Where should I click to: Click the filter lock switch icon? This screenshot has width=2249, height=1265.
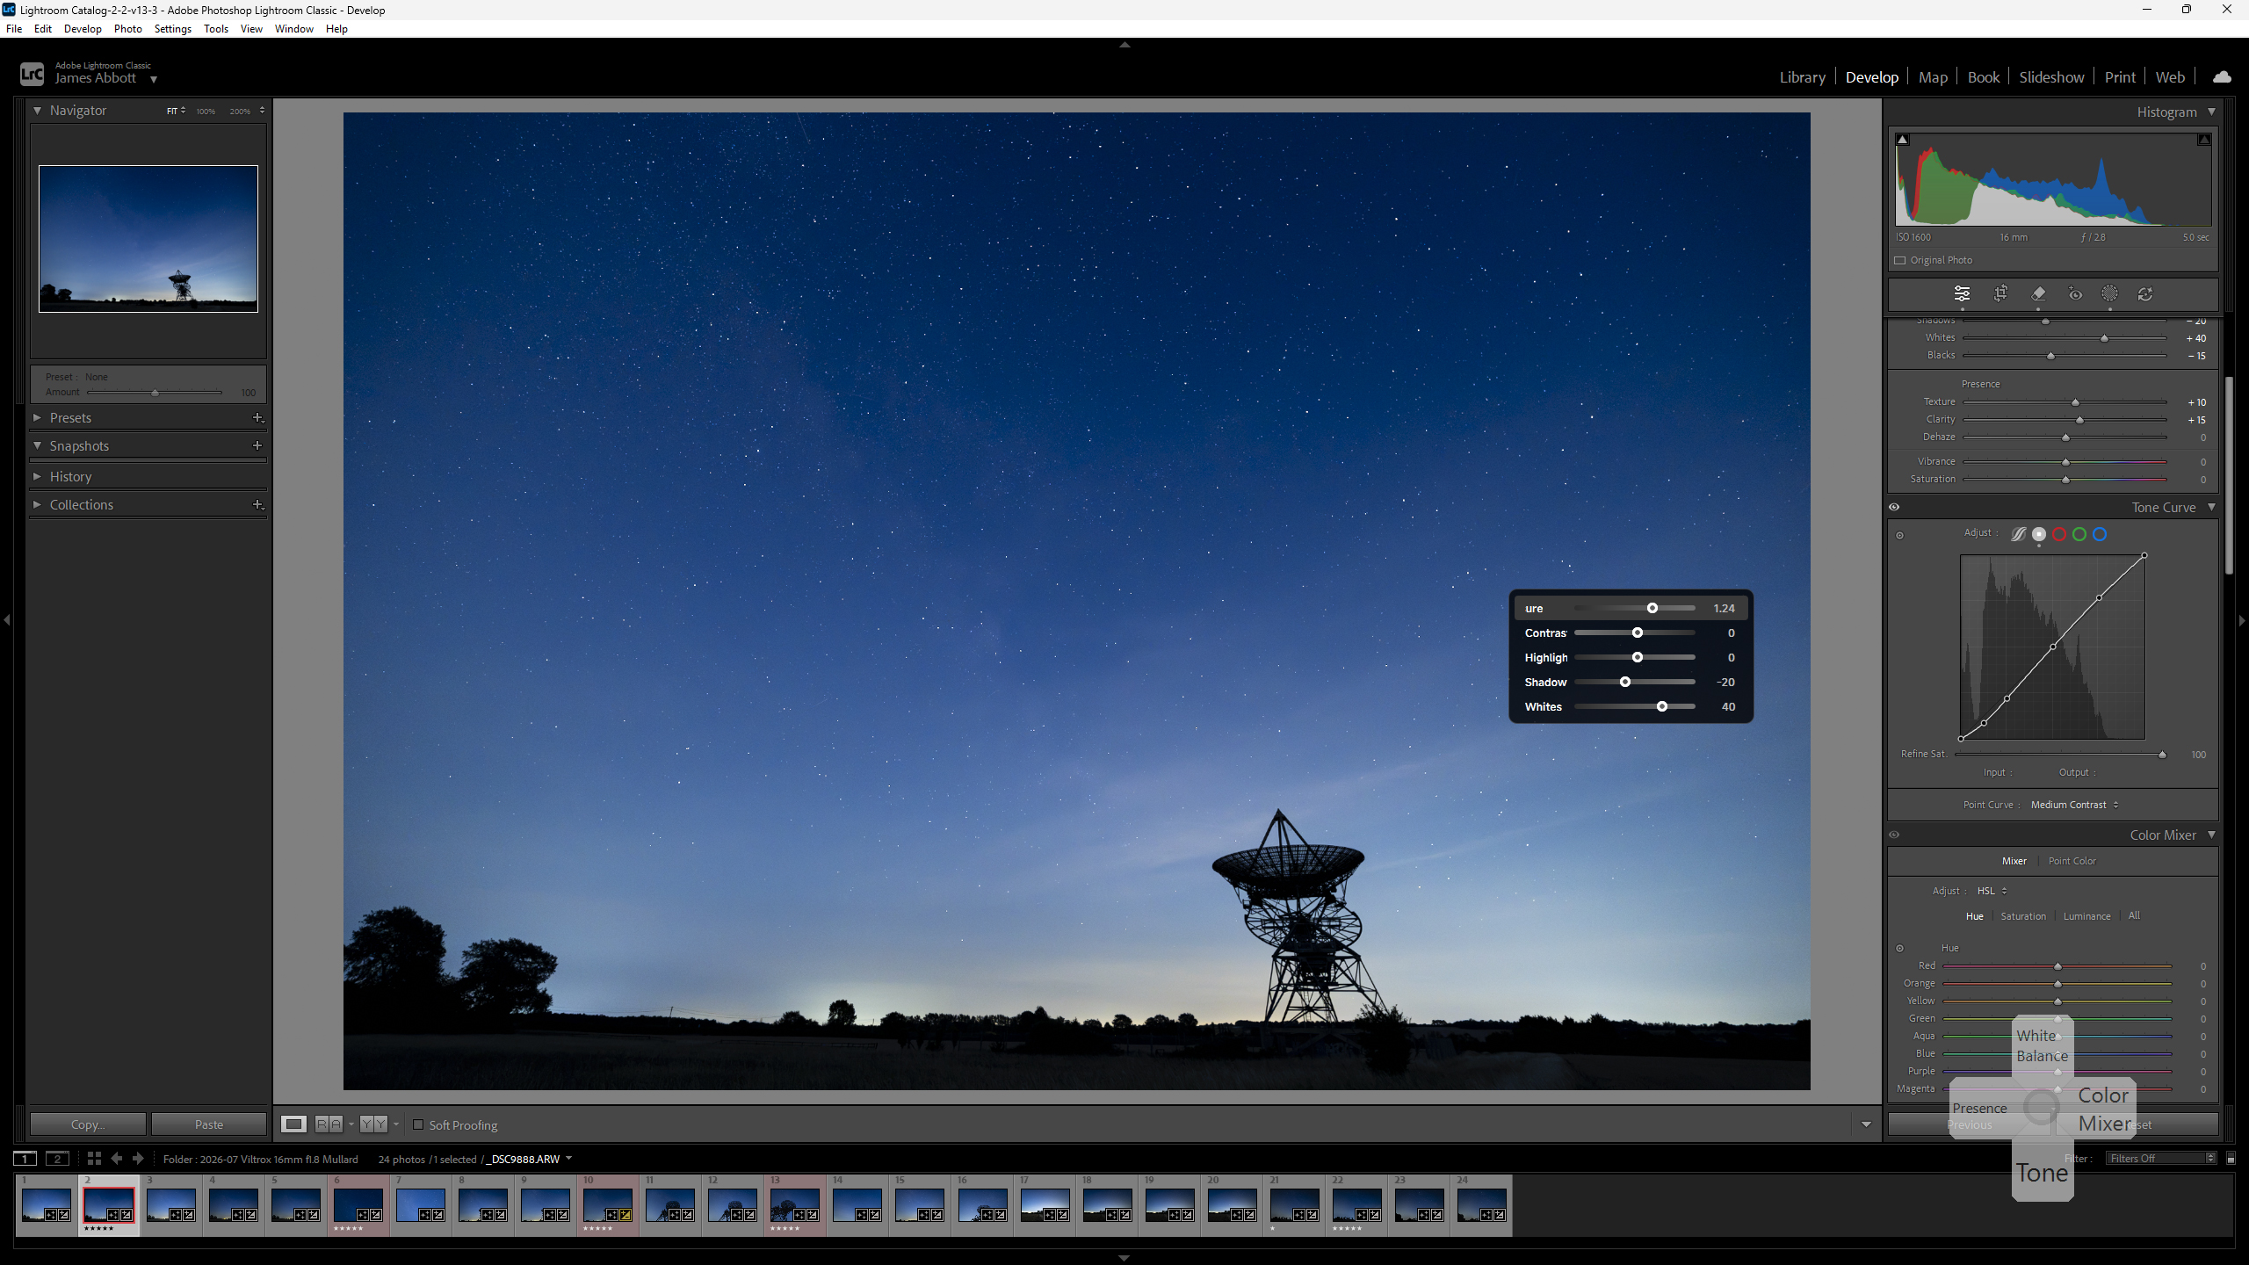pos(2231,1159)
